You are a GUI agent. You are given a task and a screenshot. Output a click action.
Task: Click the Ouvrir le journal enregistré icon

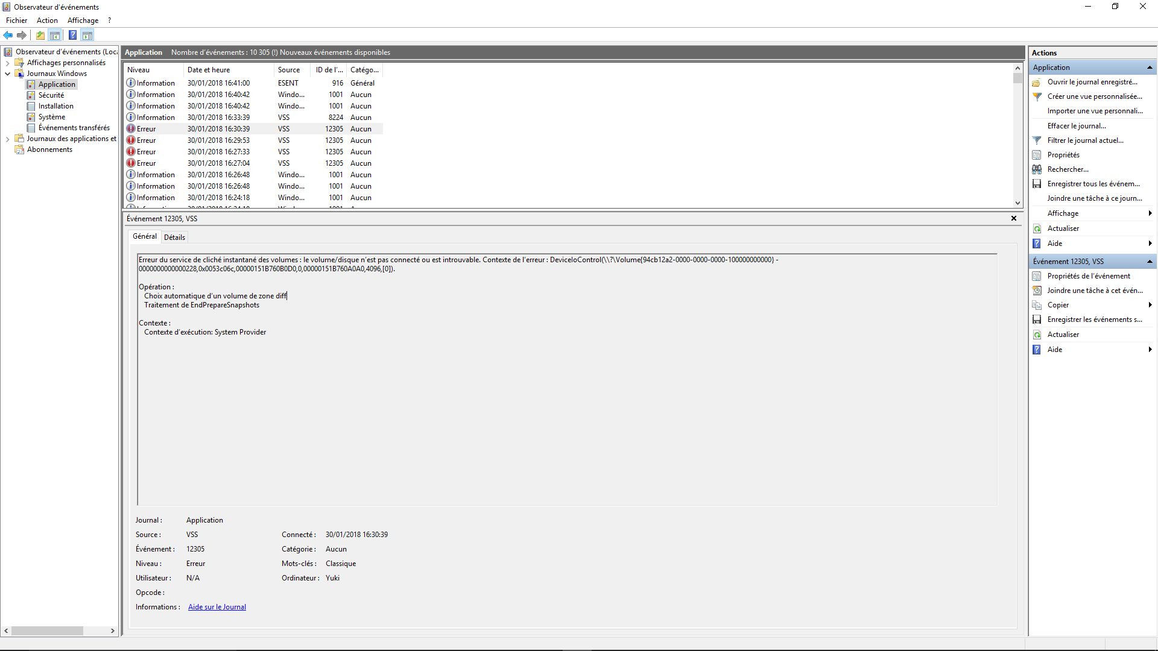click(x=1037, y=82)
